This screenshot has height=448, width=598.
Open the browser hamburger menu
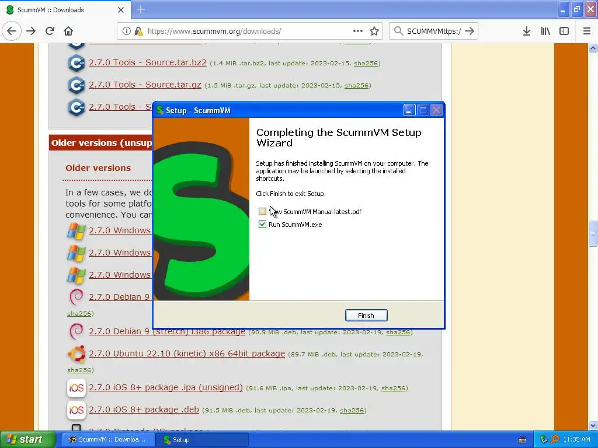pyautogui.click(x=587, y=31)
